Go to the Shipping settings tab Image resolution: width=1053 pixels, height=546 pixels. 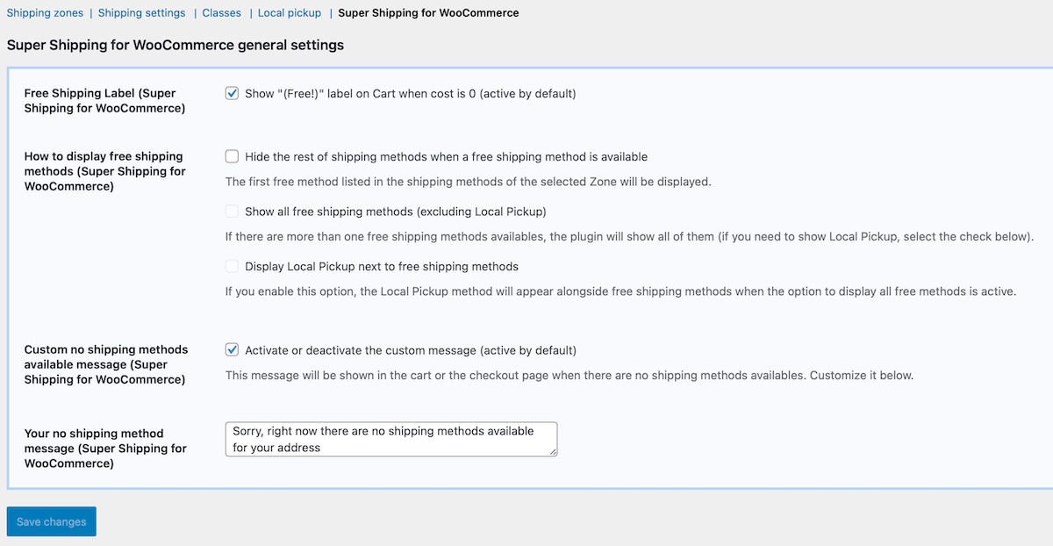(x=141, y=13)
